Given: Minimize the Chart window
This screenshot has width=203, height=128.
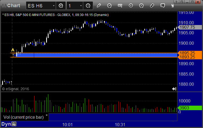Looking at the screenshot, I should [x=187, y=2].
